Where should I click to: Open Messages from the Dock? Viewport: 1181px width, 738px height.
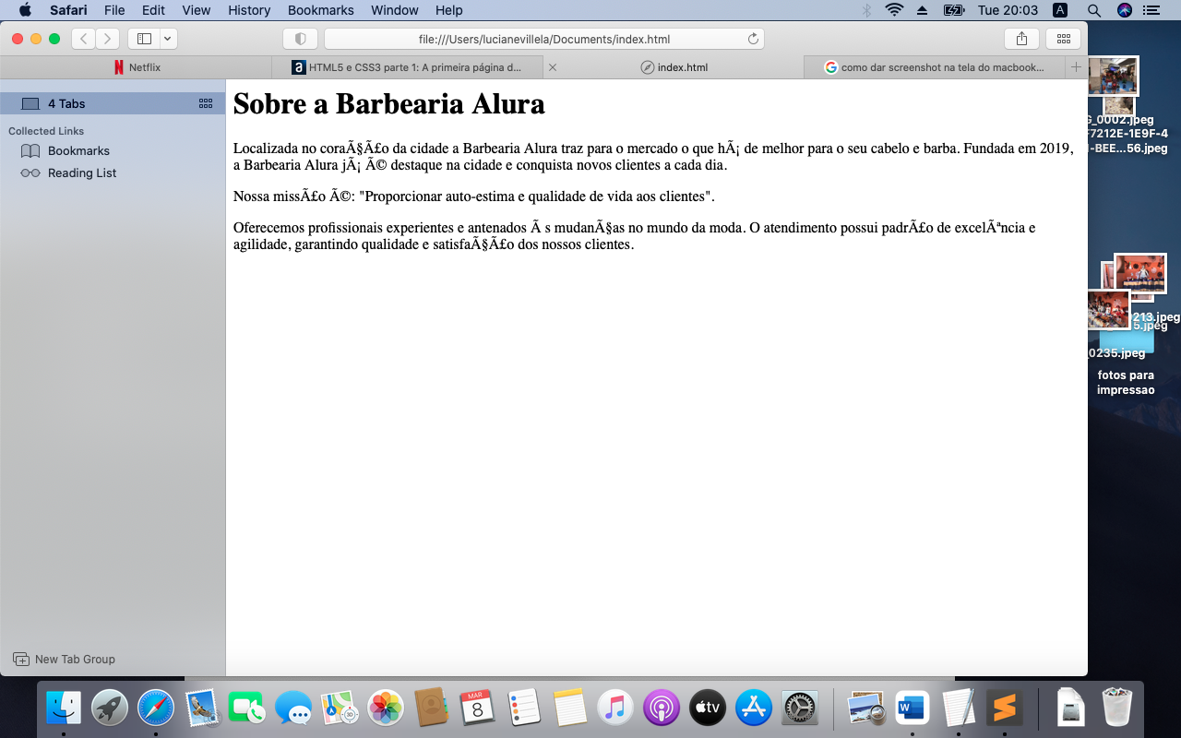(x=293, y=708)
